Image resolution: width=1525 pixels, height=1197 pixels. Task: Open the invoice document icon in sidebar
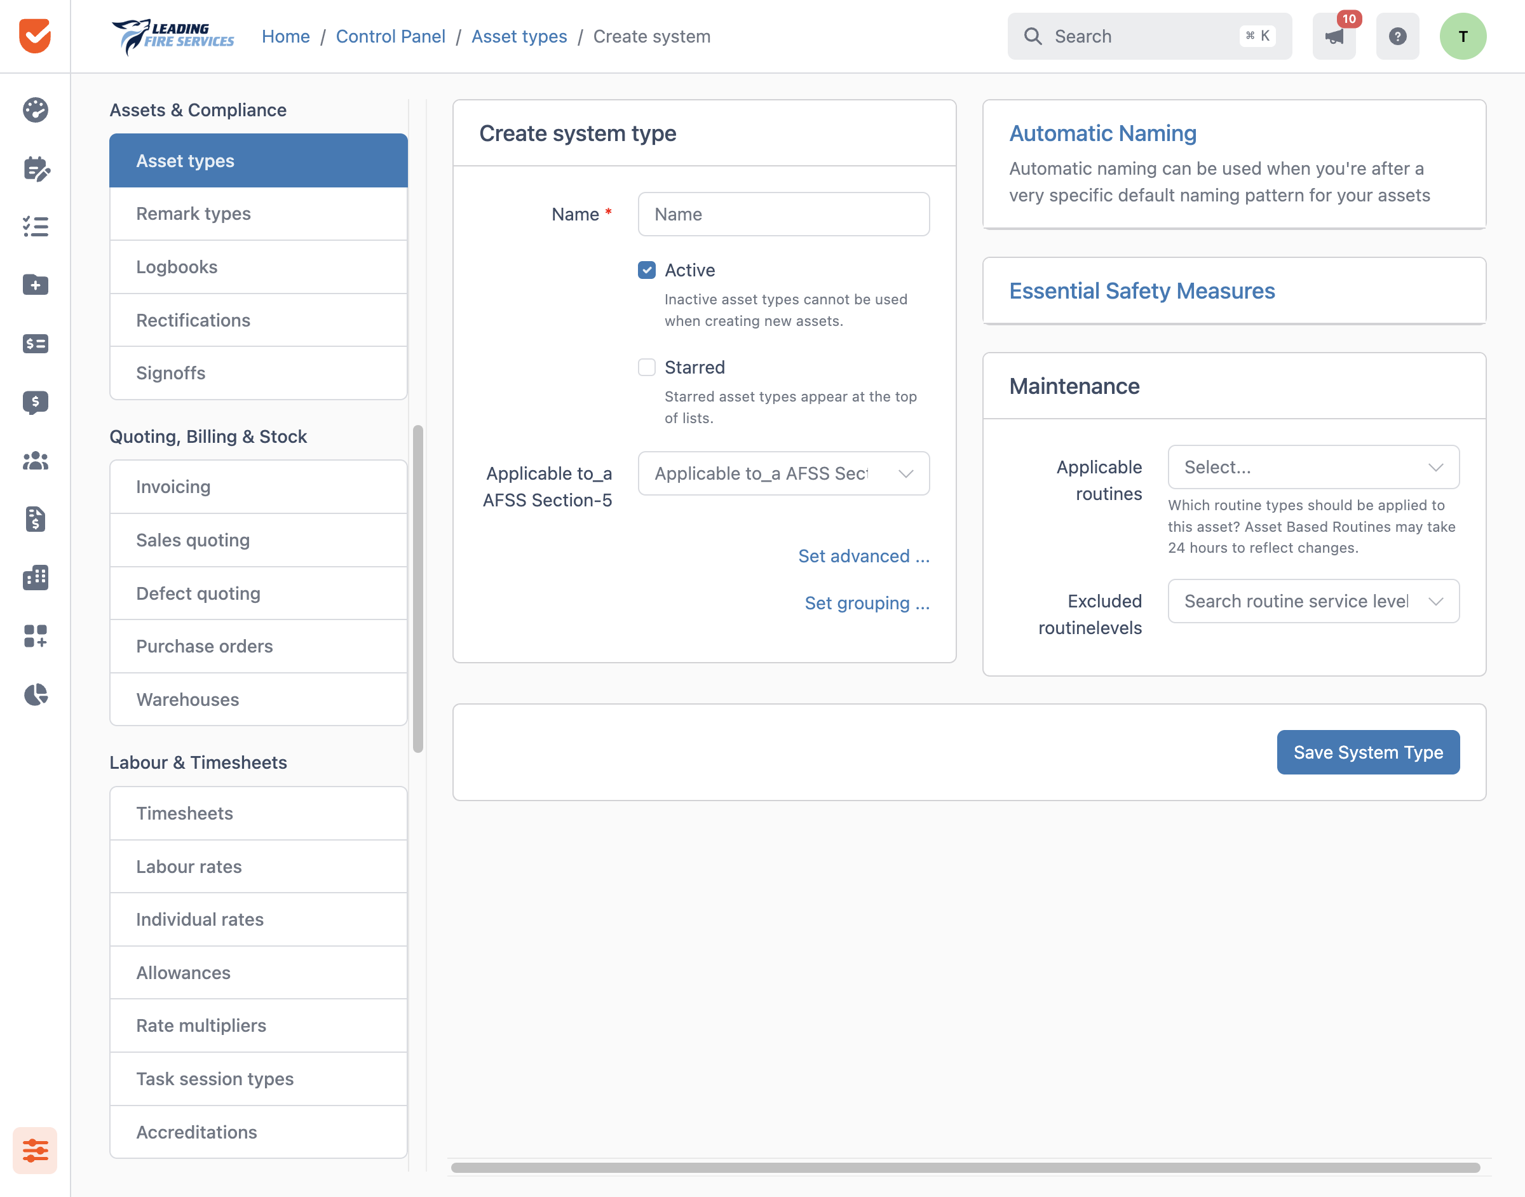(35, 519)
